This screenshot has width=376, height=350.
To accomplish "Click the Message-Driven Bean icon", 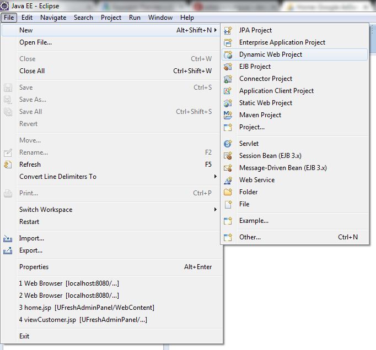I will point(228,168).
